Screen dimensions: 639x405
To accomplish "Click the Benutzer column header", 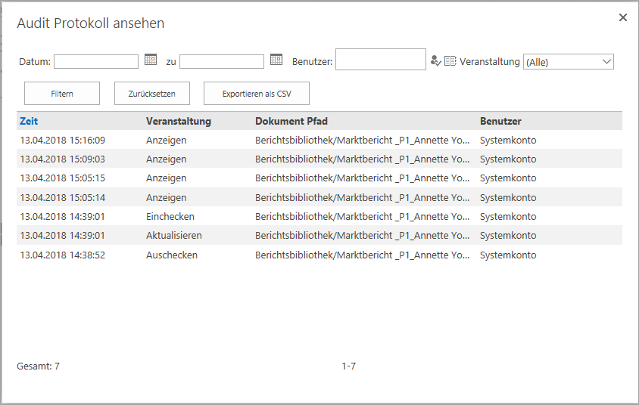I will coord(500,121).
